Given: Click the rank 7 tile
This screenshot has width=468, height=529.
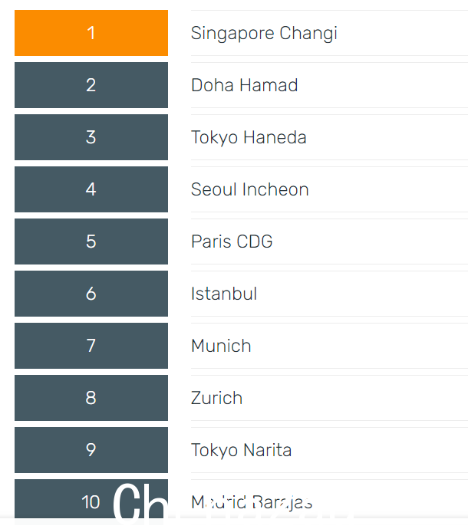Looking at the screenshot, I should click(91, 346).
